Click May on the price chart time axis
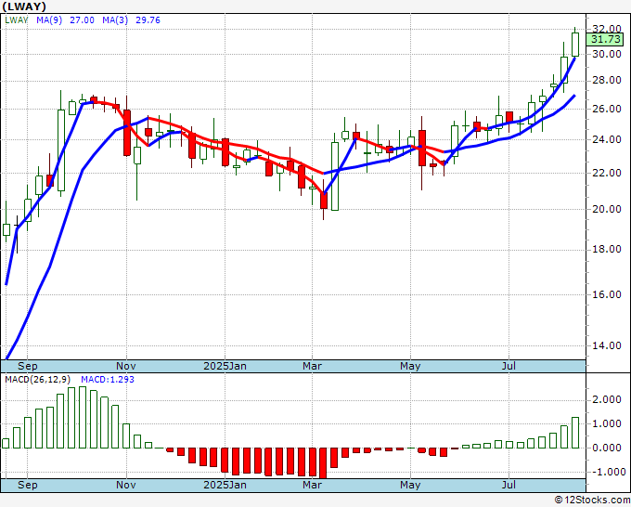The image size is (631, 507). coord(410,367)
